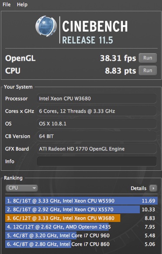Run the OpenGL benchmark
162x254 pixels.
(148, 58)
